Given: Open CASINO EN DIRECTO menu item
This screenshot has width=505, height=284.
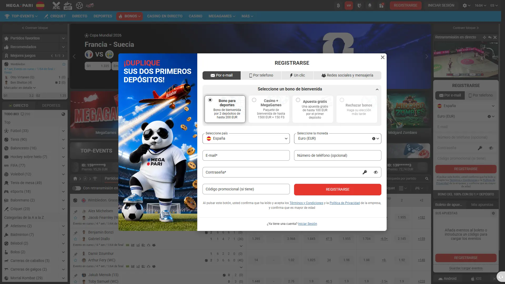Looking at the screenshot, I should (165, 16).
